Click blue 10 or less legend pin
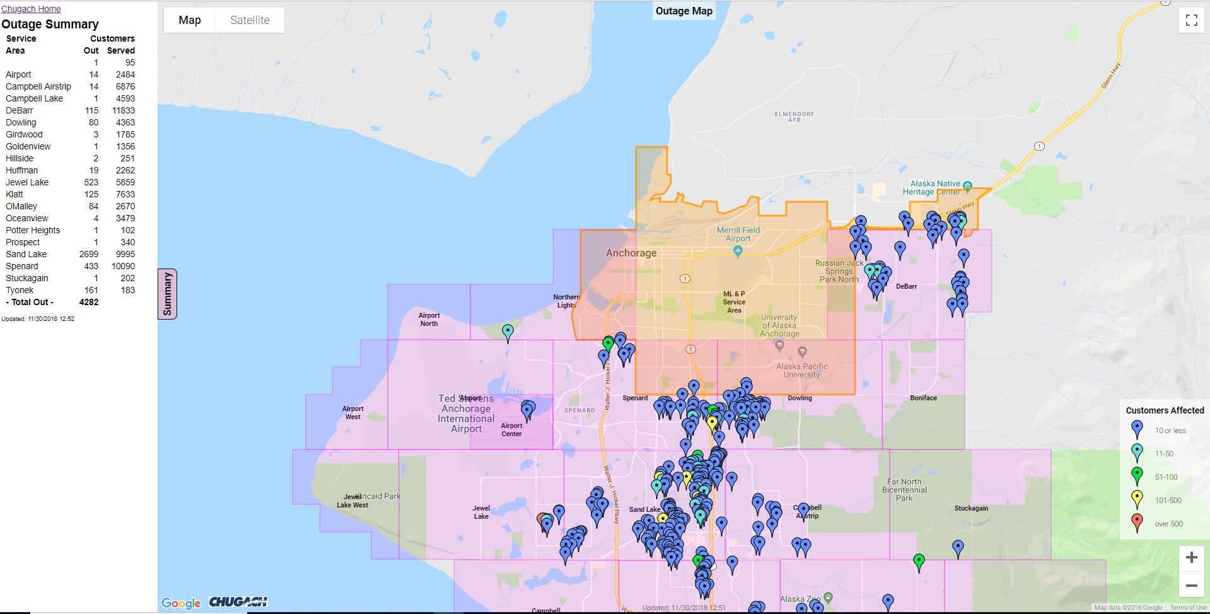Viewport: 1210px width, 614px height. click(x=1137, y=430)
